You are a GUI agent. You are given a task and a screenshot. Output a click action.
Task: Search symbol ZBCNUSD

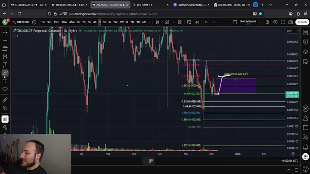pyautogui.click(x=21, y=22)
